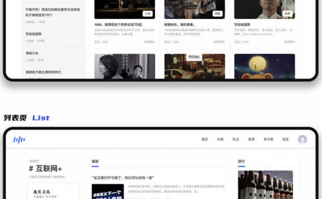This screenshot has height=199, width=322.
Task: Click the view count 浏览 / 830
Action: (101, 42)
